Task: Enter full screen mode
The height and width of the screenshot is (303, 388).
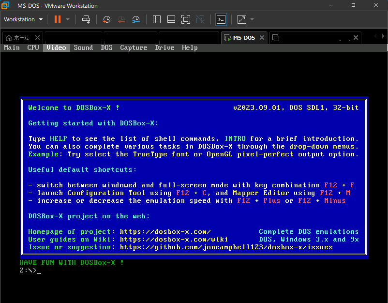Action: coord(186,19)
